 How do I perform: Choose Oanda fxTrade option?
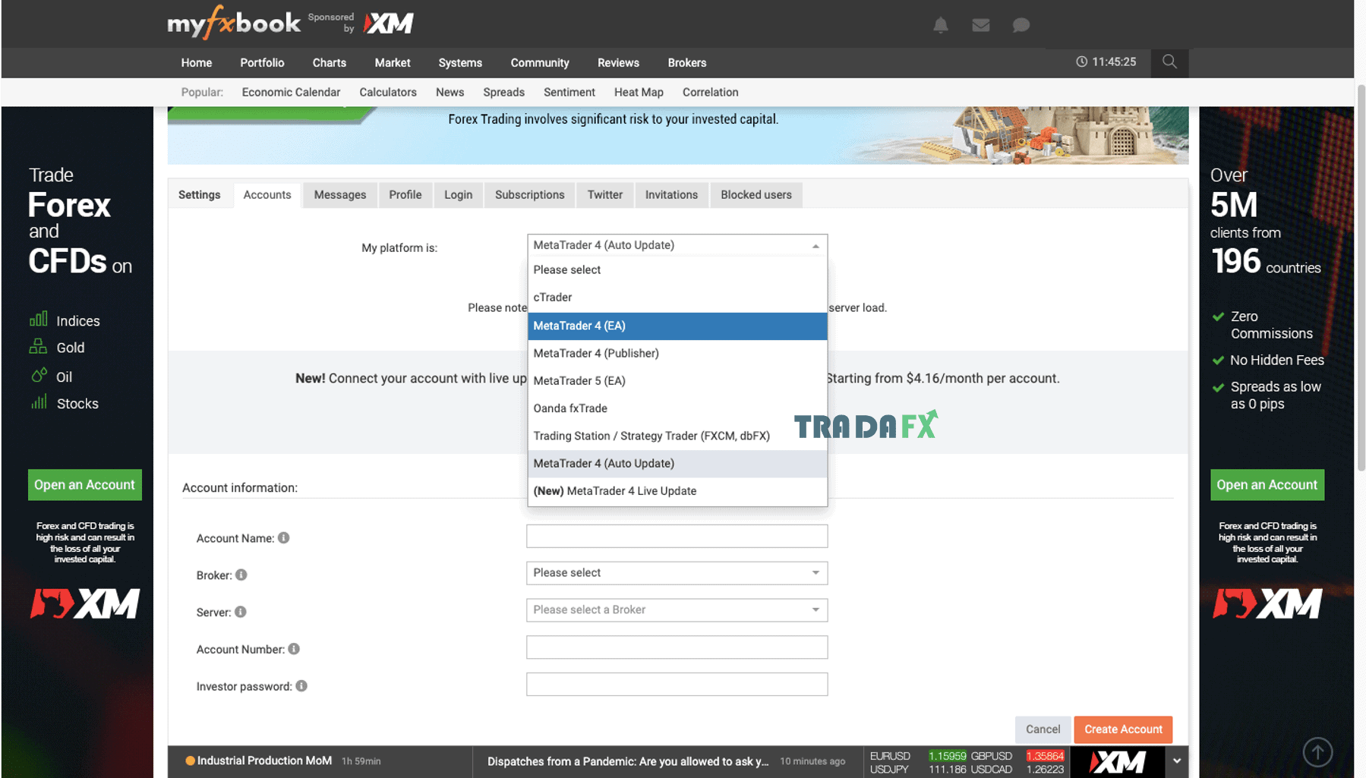[x=677, y=408]
